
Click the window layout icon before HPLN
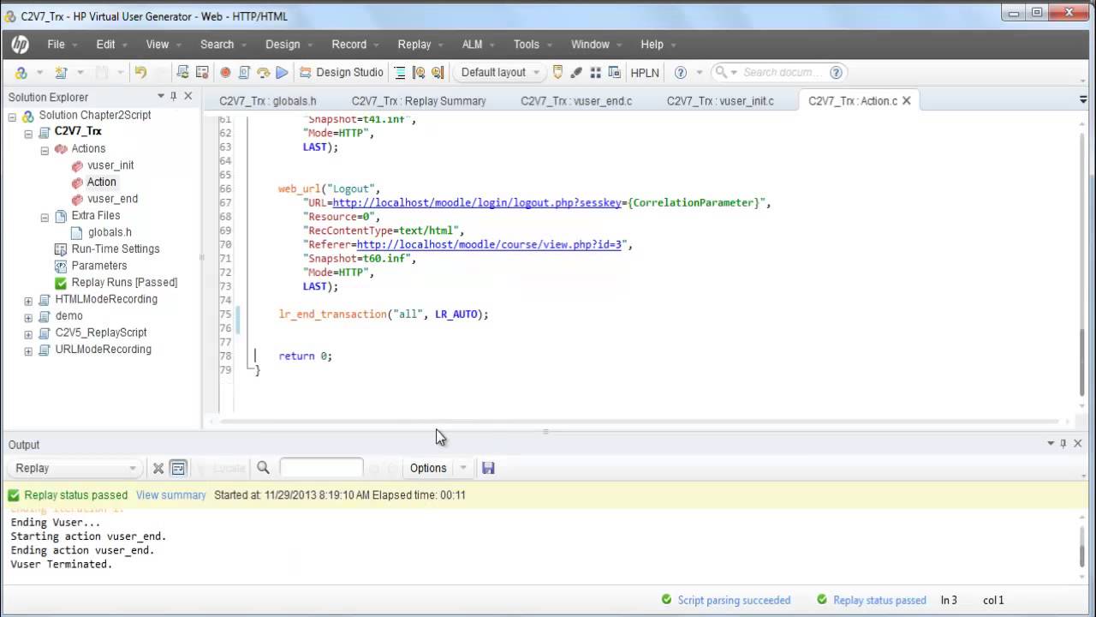click(x=614, y=73)
